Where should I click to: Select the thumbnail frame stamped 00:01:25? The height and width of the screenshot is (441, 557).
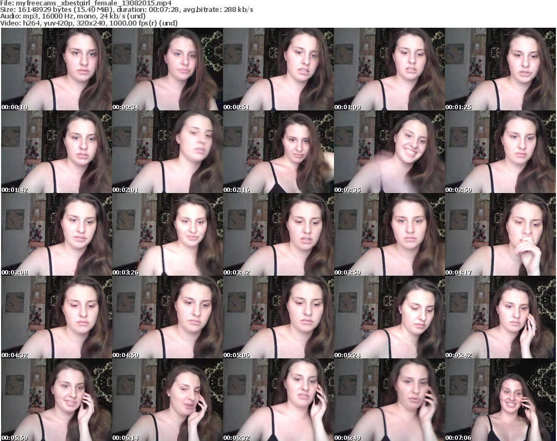(500, 69)
